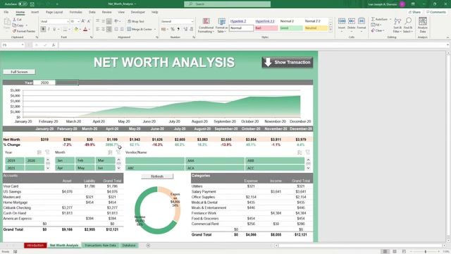Switch to the Formulas ribbon tab
The height and width of the screenshot is (254, 451).
pos(75,12)
